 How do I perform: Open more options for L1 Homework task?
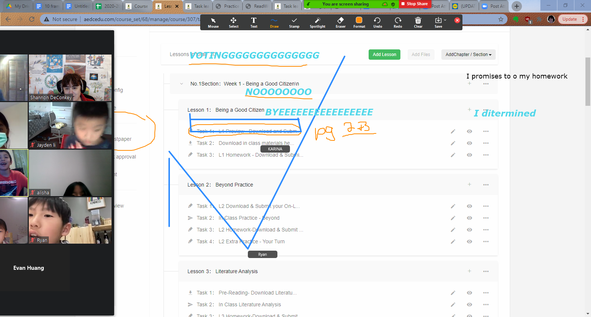point(486,155)
